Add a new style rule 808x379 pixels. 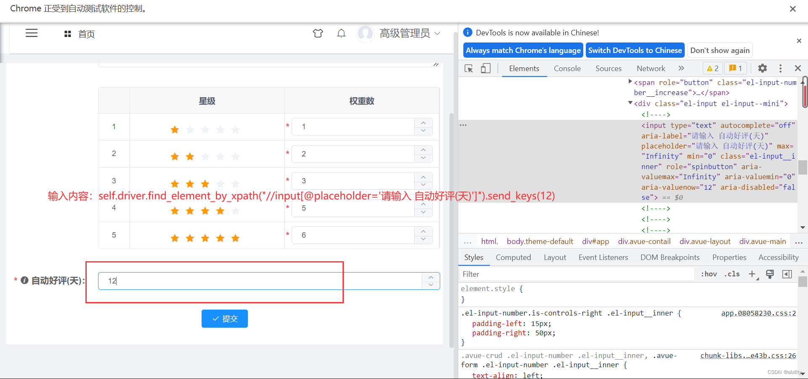pyautogui.click(x=752, y=274)
